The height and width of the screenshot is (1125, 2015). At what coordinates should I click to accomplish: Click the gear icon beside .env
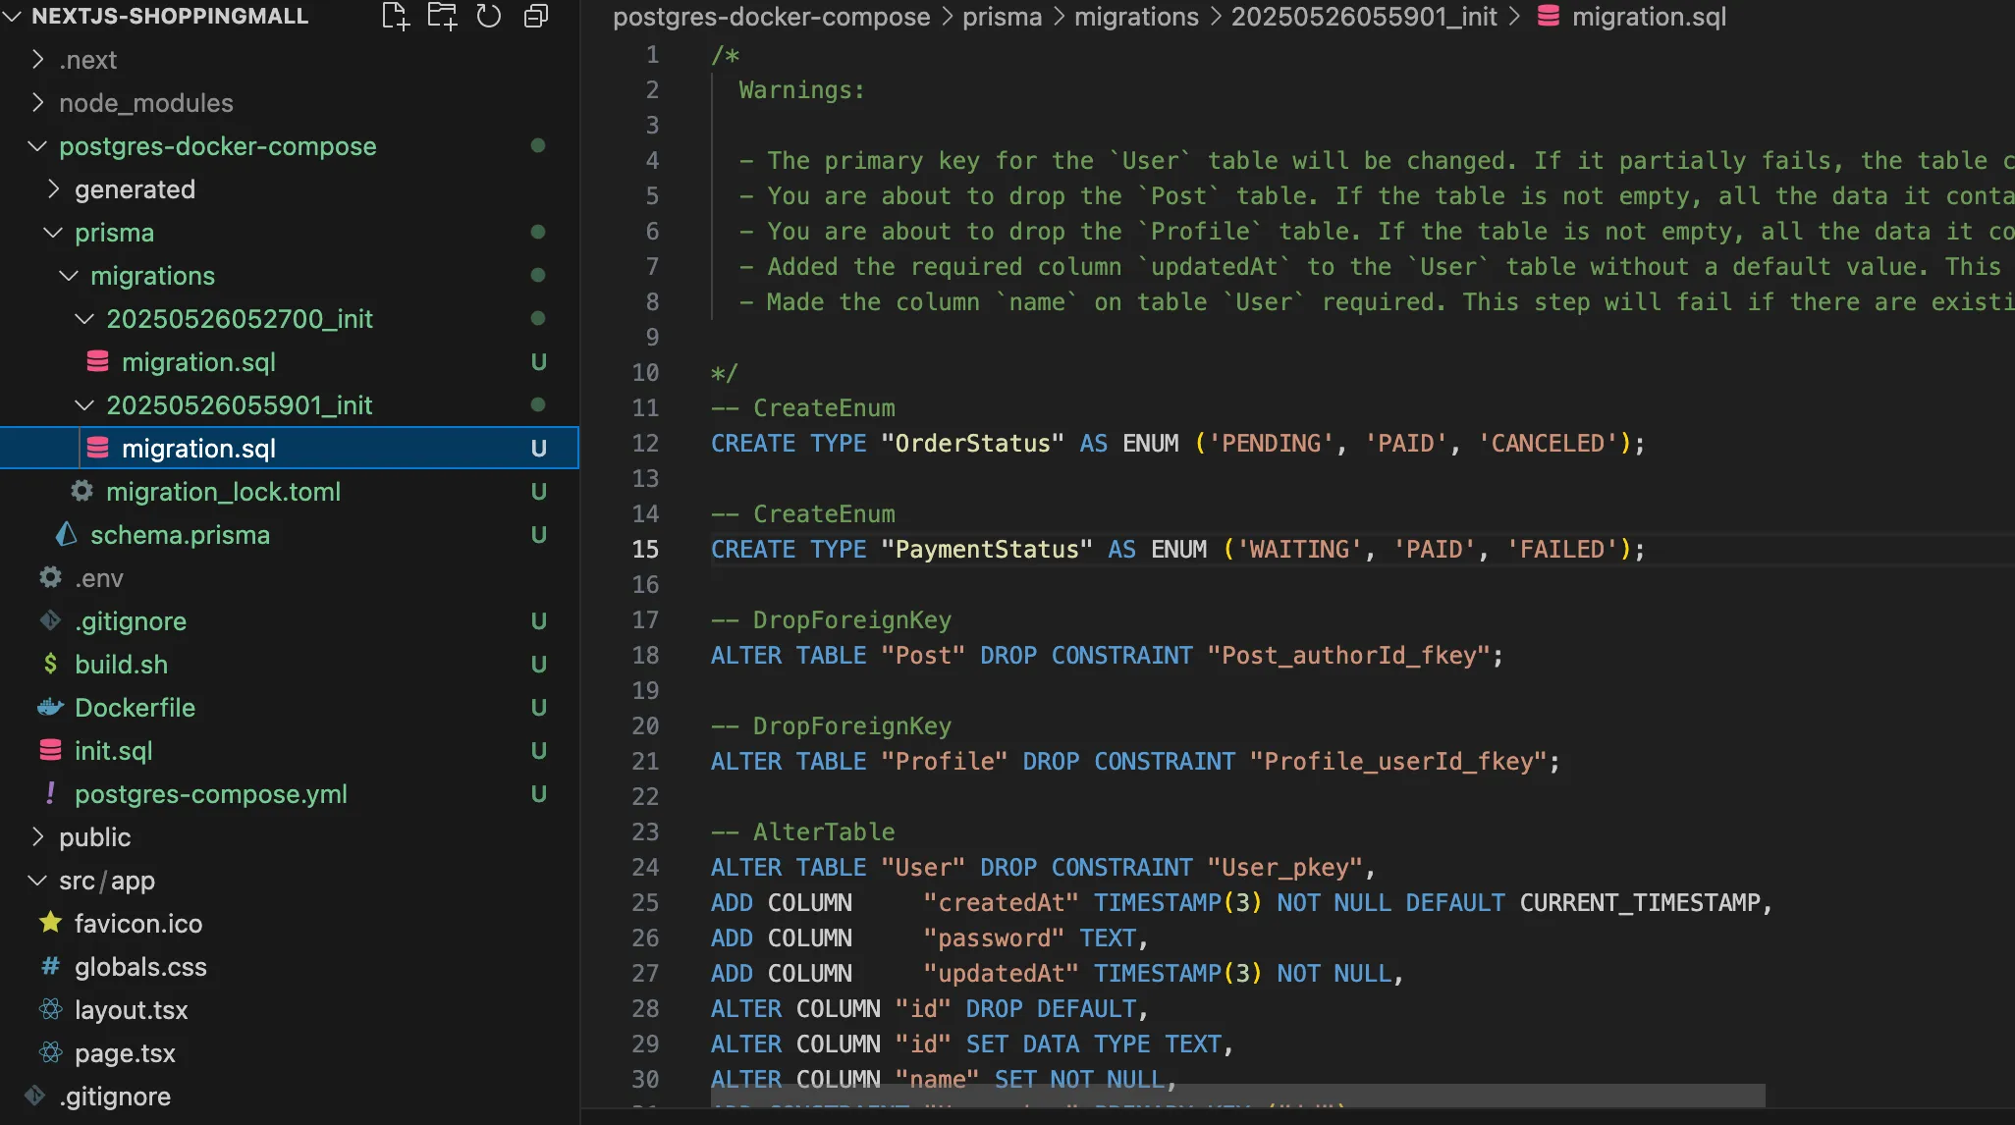coord(51,577)
